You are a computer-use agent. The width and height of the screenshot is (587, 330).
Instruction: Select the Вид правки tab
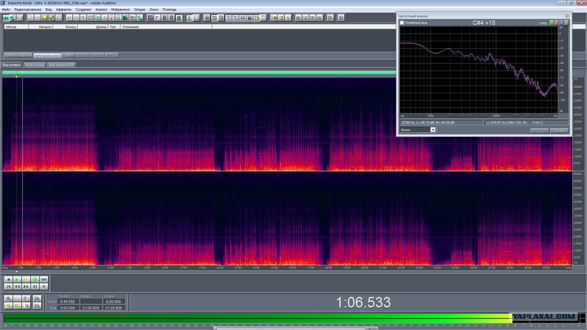pyautogui.click(x=11, y=65)
